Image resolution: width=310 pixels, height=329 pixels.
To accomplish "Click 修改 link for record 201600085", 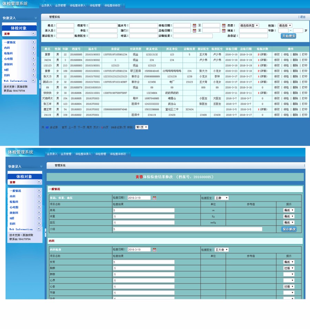I will [x=277, y=54].
